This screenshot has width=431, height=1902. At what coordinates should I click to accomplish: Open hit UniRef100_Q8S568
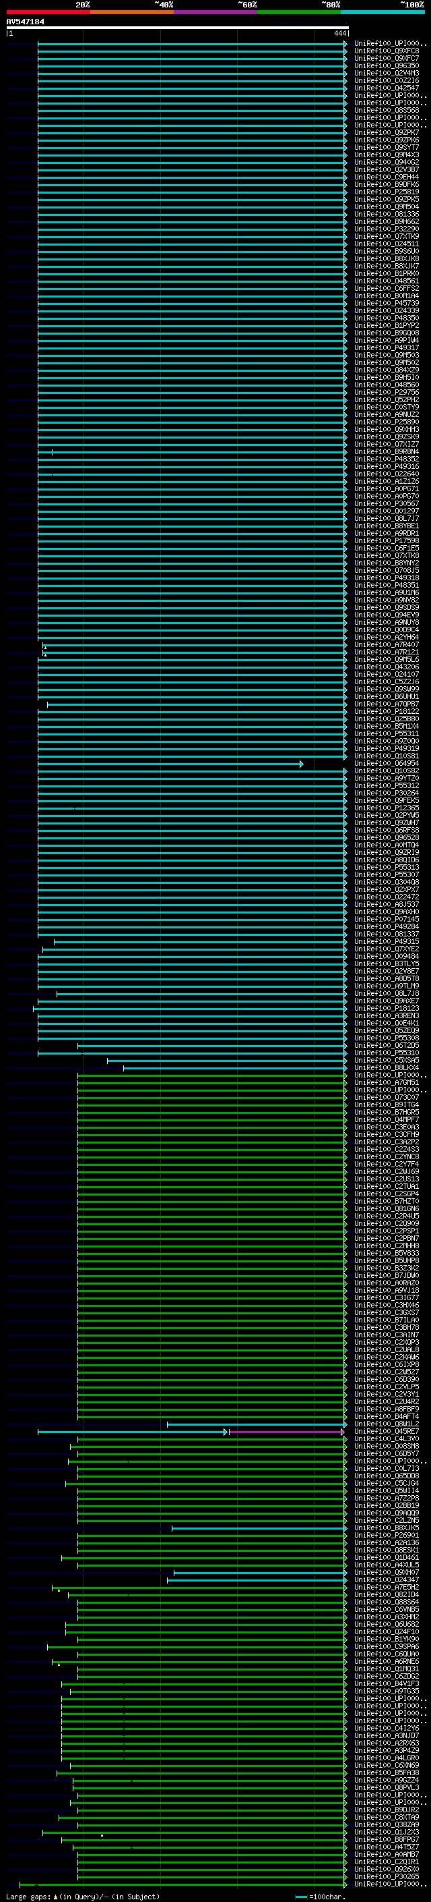click(x=386, y=110)
